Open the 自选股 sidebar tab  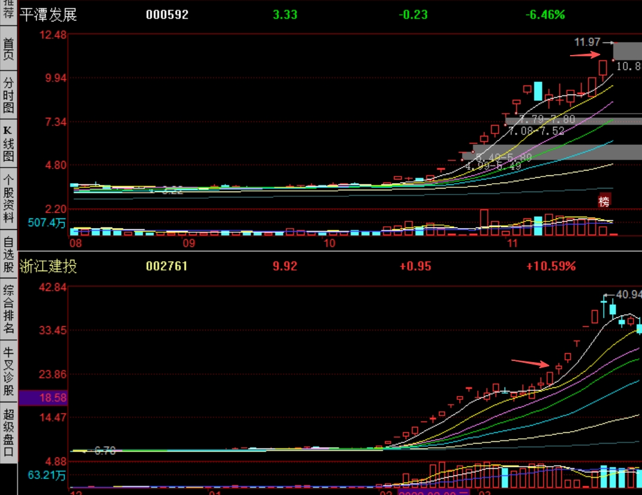coord(8,254)
